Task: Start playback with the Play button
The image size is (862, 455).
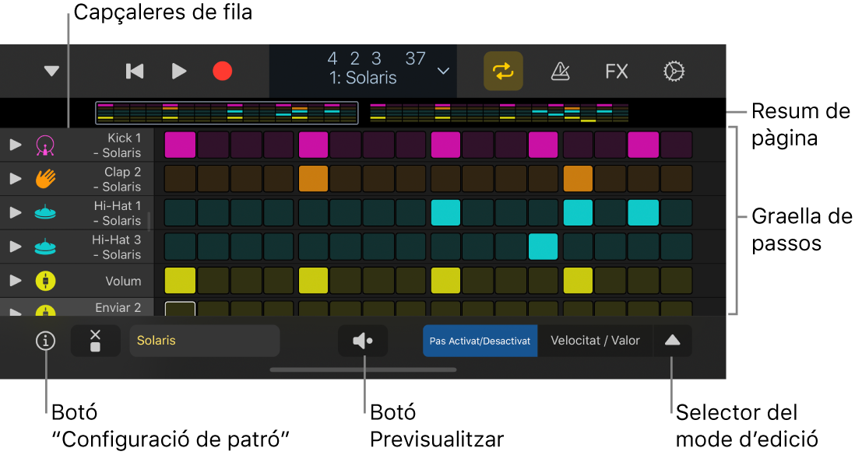Action: (x=178, y=72)
